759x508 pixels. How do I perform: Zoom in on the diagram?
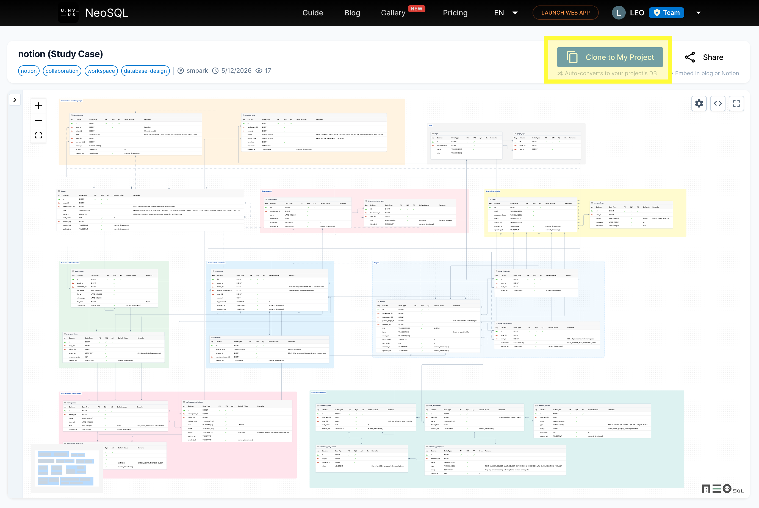tap(38, 106)
